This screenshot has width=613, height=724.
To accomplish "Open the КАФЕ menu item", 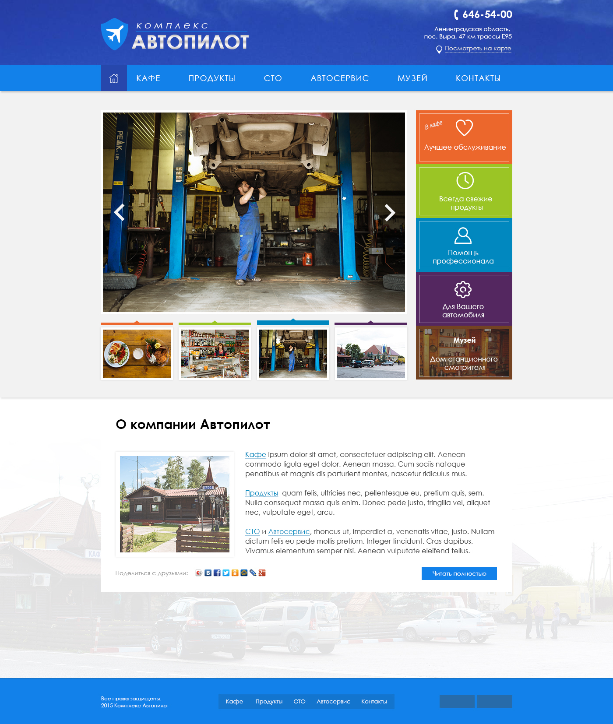I will click(x=148, y=78).
